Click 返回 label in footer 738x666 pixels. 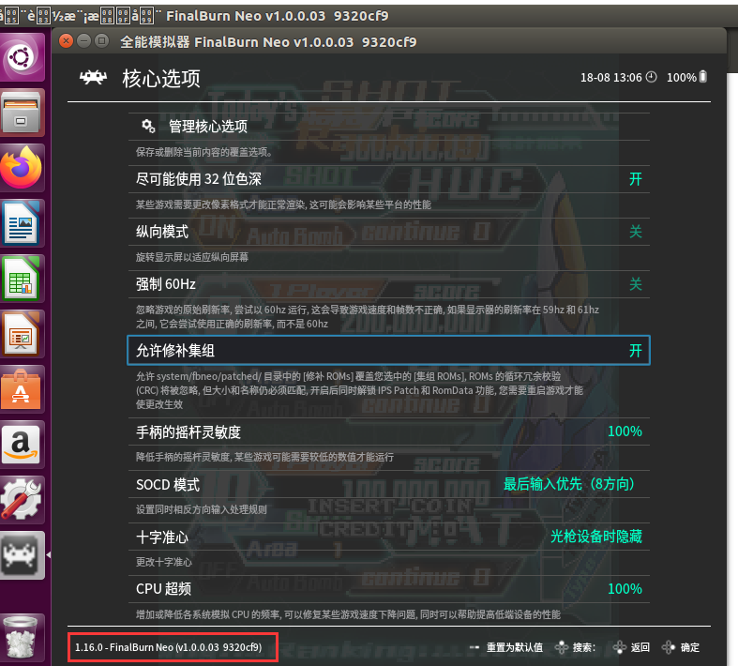(x=640, y=647)
